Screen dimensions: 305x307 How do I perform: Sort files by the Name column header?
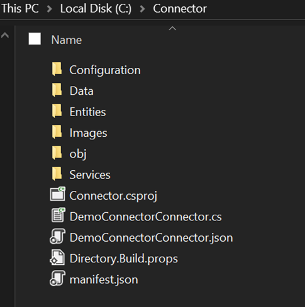point(67,40)
